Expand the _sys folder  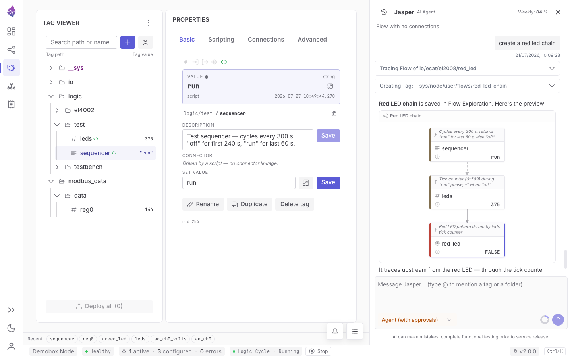coord(51,68)
